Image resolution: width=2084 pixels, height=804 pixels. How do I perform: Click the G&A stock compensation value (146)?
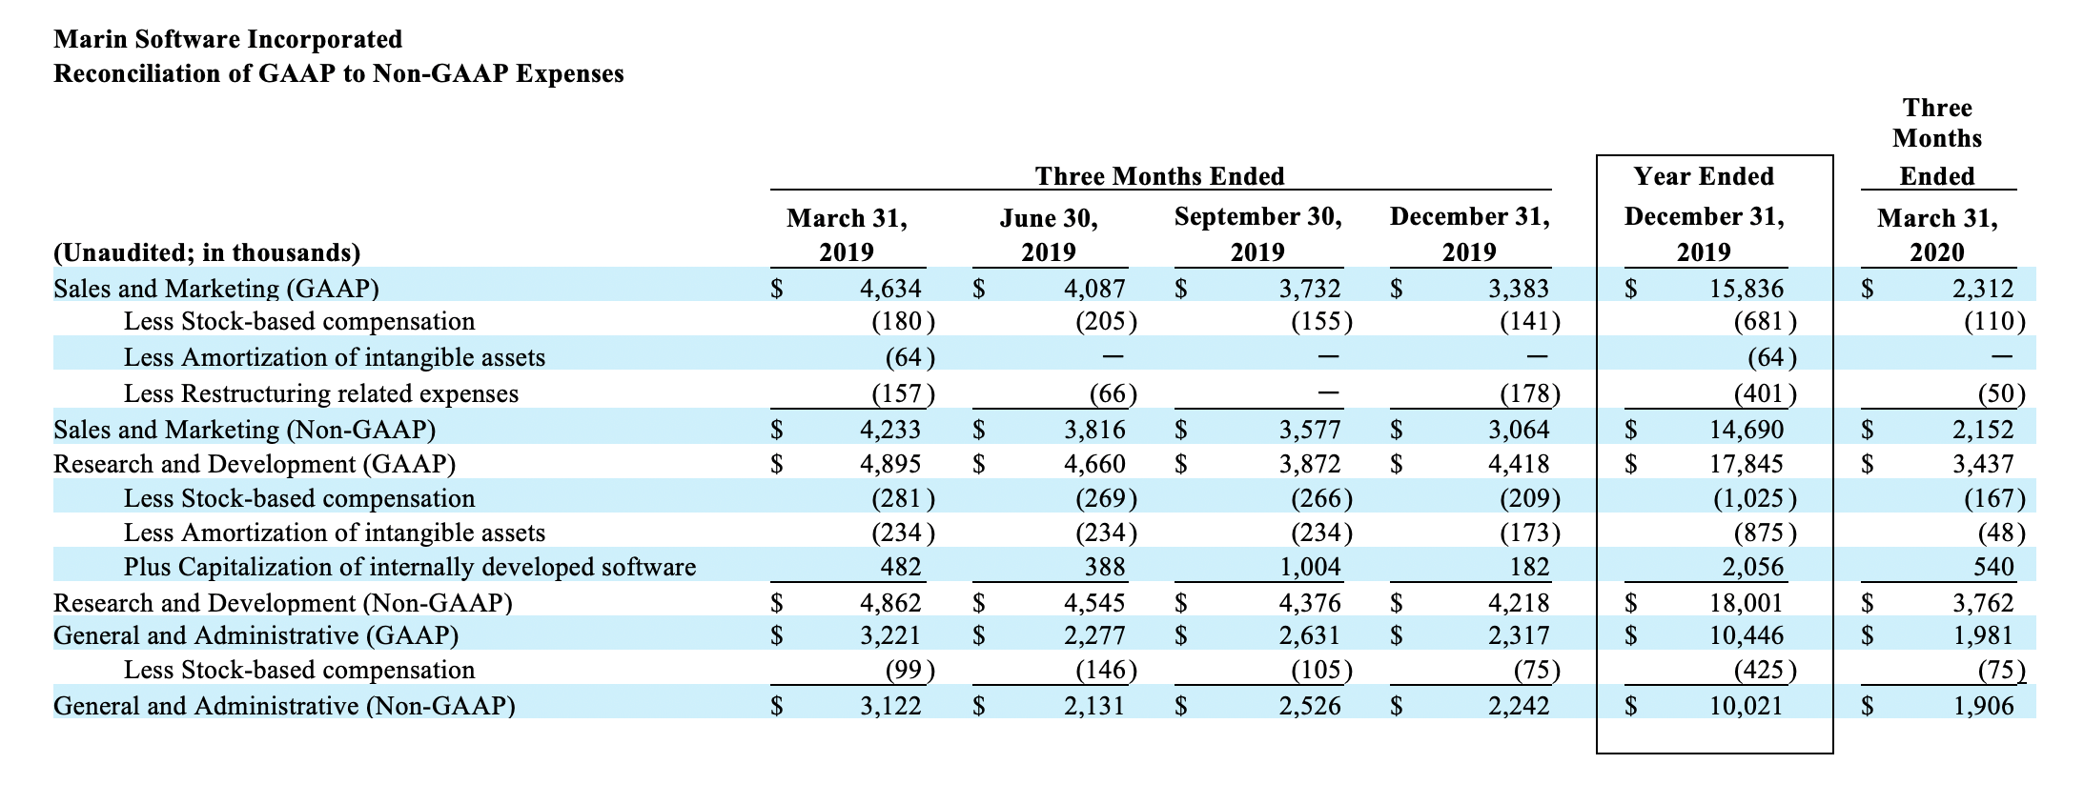[x=1107, y=670]
